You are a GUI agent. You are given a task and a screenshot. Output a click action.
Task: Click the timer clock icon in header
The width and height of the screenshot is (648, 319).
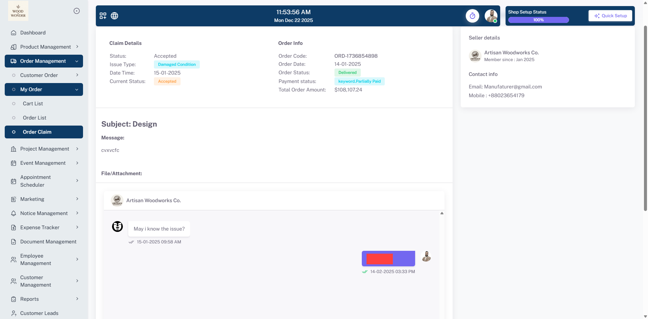472,16
